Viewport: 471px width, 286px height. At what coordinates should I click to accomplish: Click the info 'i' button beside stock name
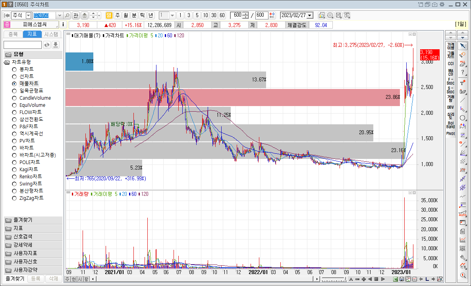(x=63, y=25)
